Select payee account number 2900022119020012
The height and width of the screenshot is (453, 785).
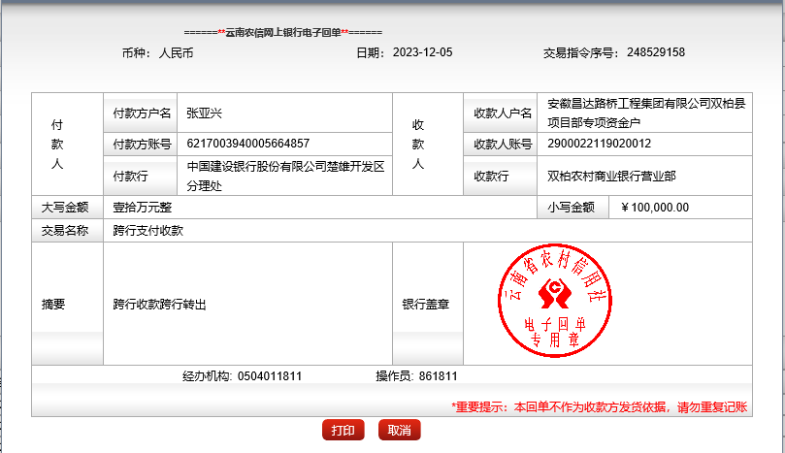[600, 145]
